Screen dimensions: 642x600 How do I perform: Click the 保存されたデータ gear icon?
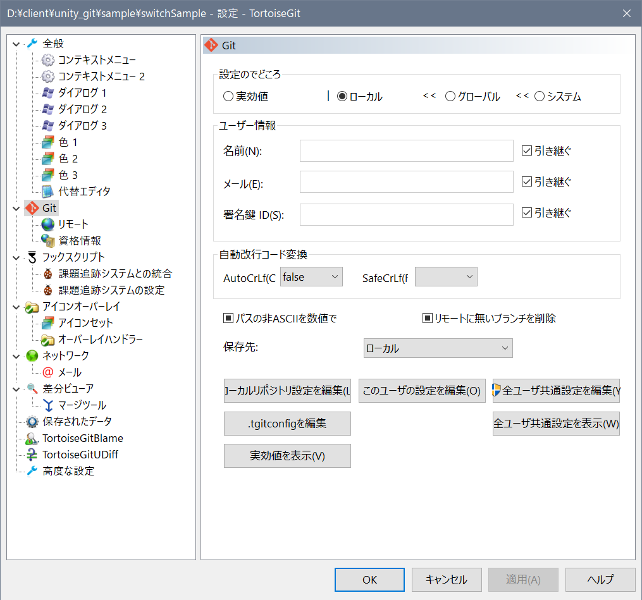(x=32, y=422)
